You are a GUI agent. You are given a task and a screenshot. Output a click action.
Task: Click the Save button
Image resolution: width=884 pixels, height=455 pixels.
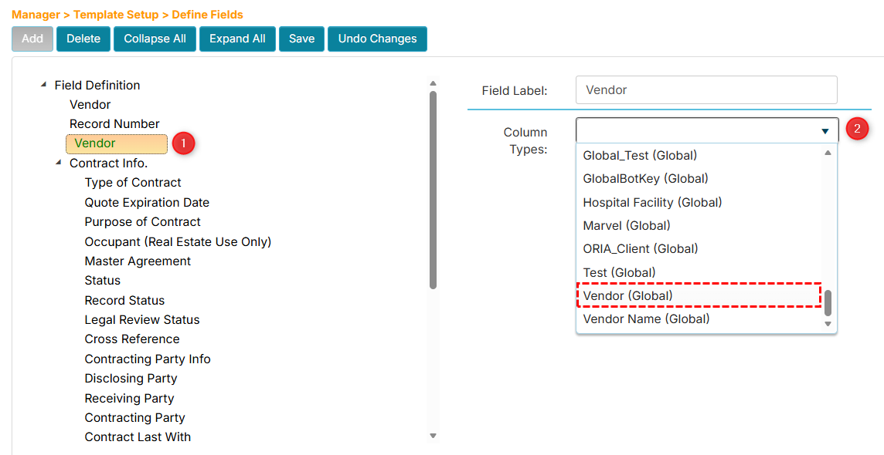point(301,39)
